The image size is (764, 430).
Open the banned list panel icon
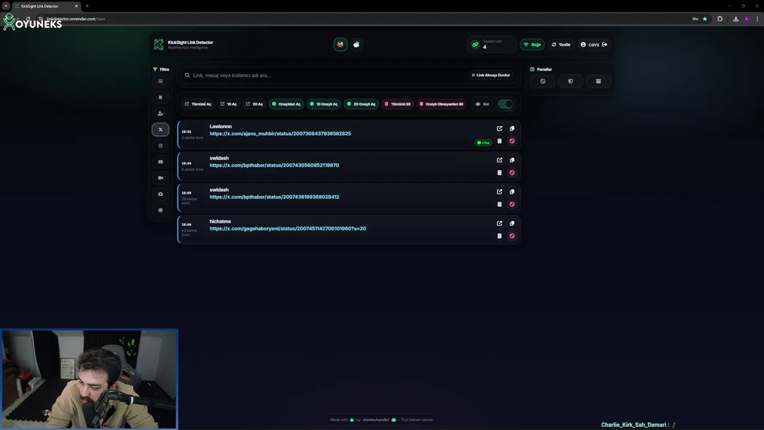543,81
